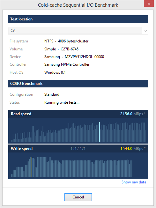The image size is (156, 208).
Task: Click the Read speed chart title
Action: 21,114
